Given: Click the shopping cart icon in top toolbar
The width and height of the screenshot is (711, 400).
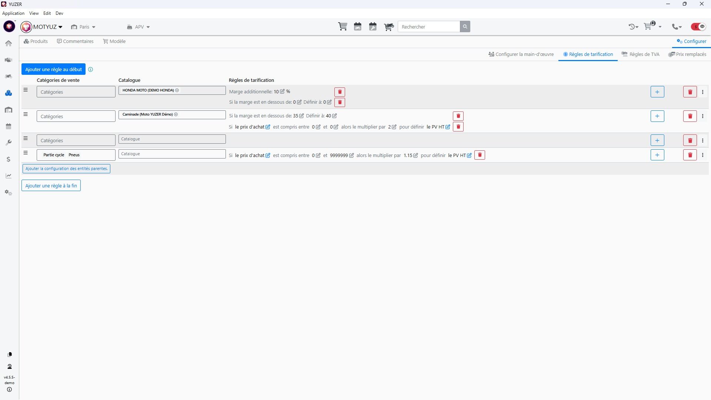Looking at the screenshot, I should pyautogui.click(x=343, y=27).
